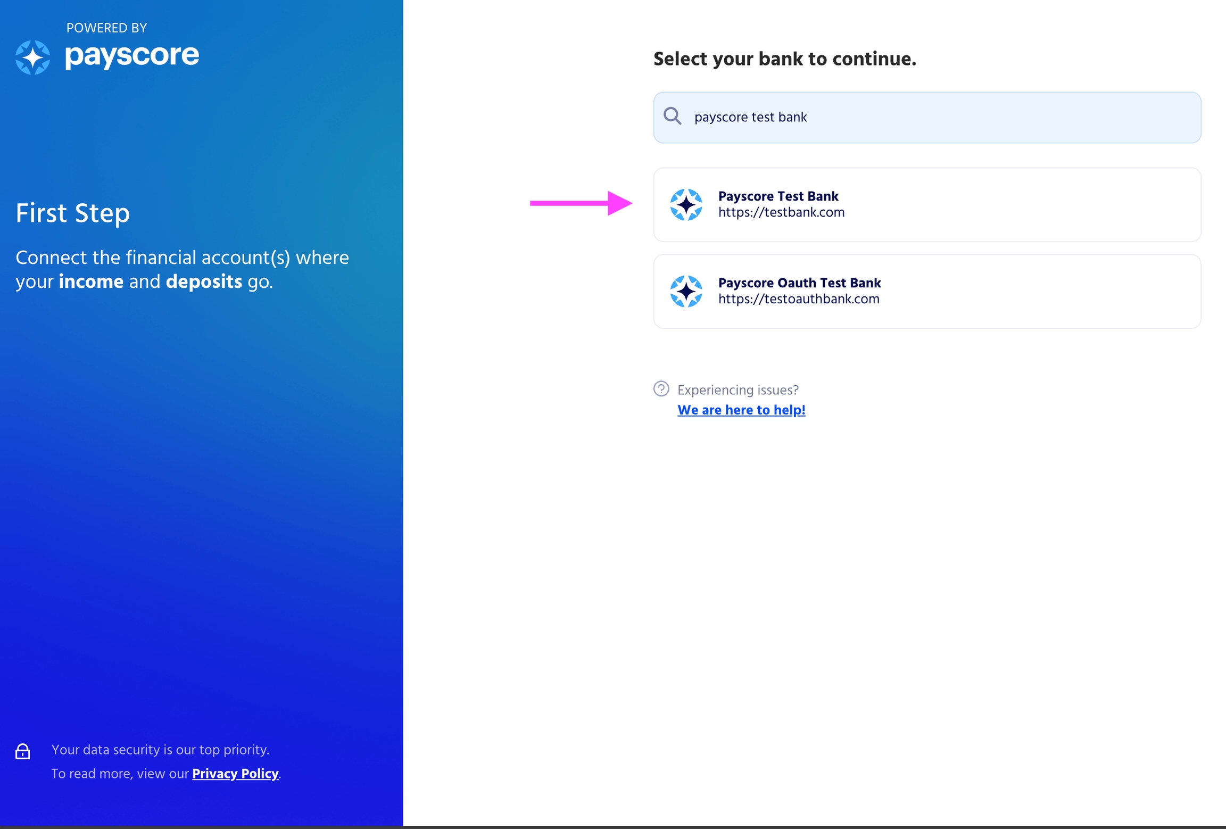Click the Payscore logo star icon
Viewport: 1226px width, 829px height.
click(32, 57)
